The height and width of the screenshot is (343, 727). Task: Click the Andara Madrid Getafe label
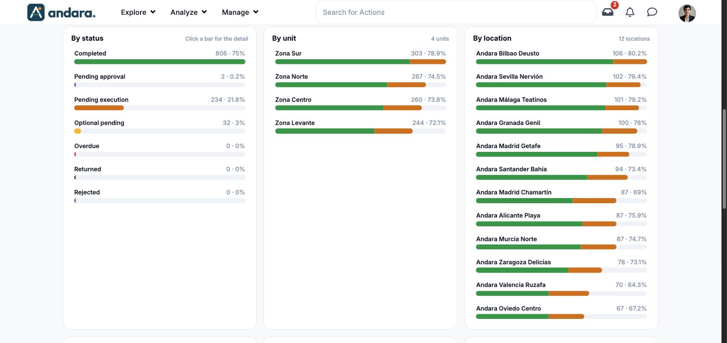[x=508, y=146]
